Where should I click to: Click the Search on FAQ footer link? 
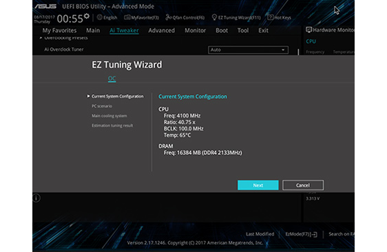[x=342, y=234]
